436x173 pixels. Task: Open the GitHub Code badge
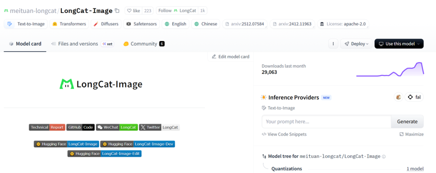(80, 127)
